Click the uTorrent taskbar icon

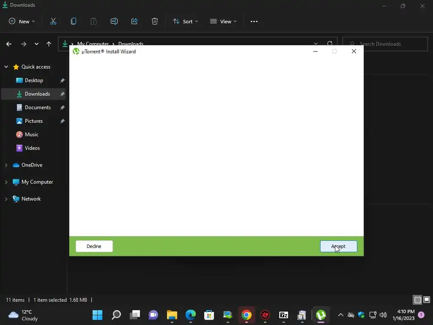(321, 315)
